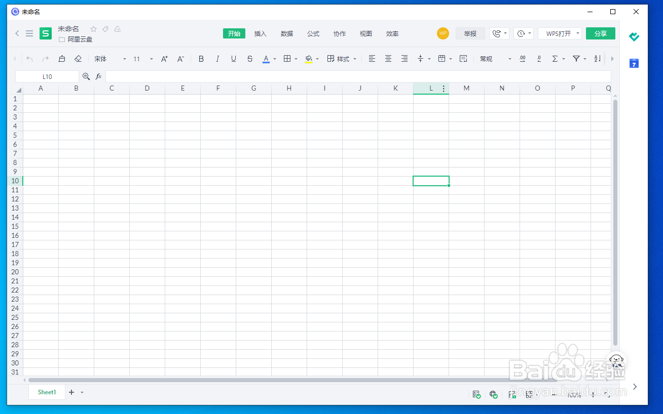The height and width of the screenshot is (414, 663).
Task: Click the history clock icon button
Action: (524, 33)
